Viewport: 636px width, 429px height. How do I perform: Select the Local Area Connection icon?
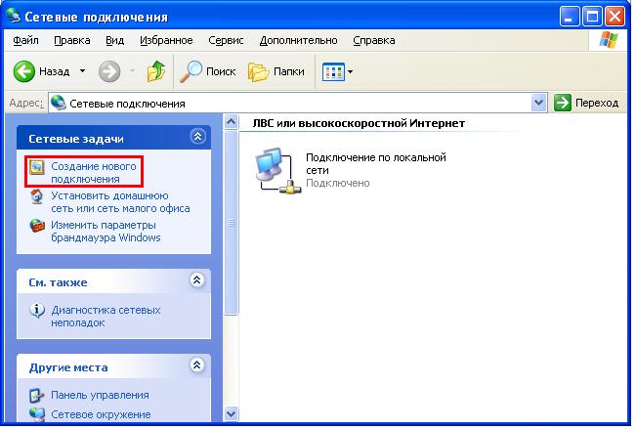[x=277, y=170]
